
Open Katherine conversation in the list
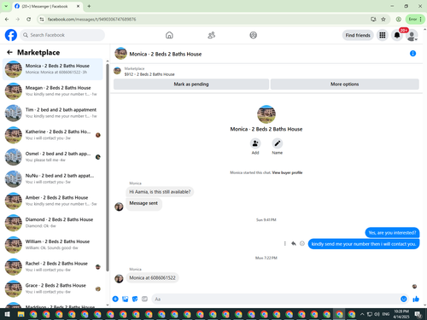click(x=53, y=135)
